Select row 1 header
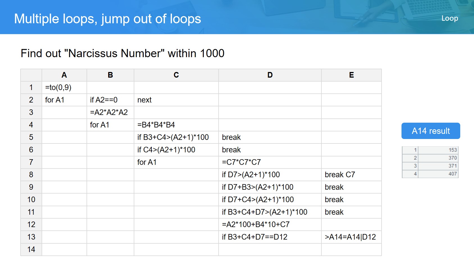 [x=31, y=87]
